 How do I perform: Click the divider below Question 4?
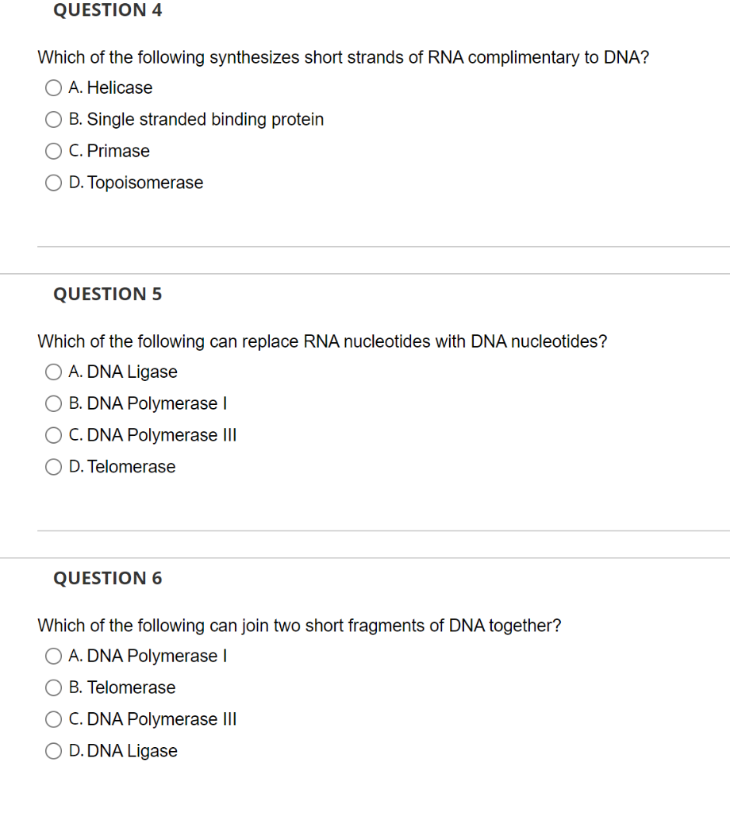(383, 245)
